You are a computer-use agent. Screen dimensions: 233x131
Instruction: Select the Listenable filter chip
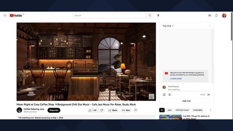pos(198,110)
